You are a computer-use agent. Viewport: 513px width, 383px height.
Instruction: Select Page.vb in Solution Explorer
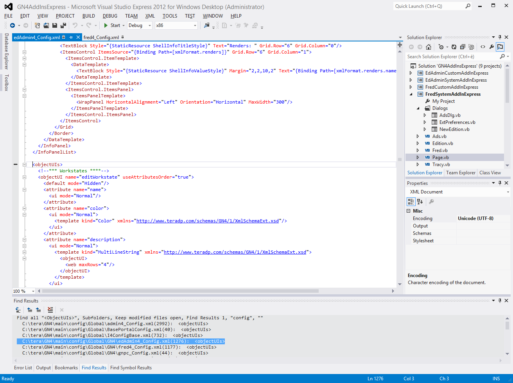pyautogui.click(x=441, y=157)
